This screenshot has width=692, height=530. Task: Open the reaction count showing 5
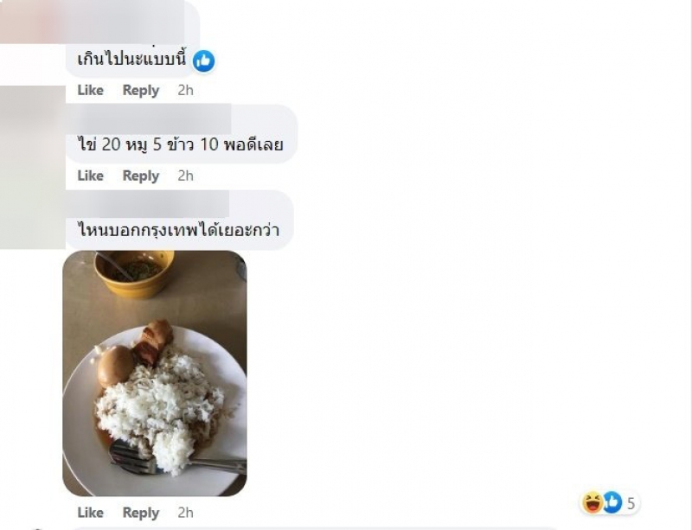pyautogui.click(x=631, y=503)
